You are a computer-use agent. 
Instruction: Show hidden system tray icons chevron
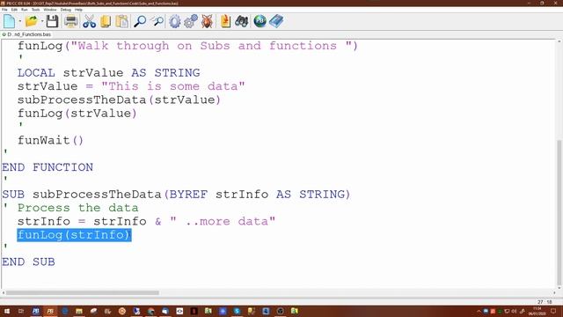(479, 311)
